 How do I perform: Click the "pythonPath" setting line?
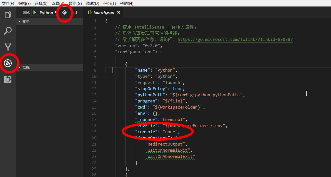[190, 95]
